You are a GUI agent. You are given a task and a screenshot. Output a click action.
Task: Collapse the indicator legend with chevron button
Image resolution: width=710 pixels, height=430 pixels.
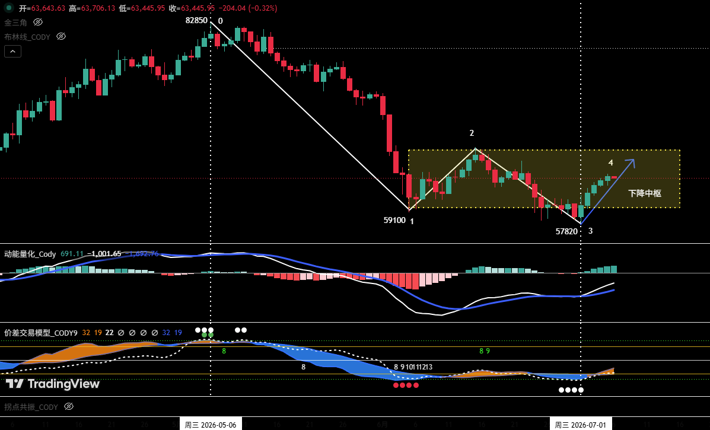click(x=12, y=52)
